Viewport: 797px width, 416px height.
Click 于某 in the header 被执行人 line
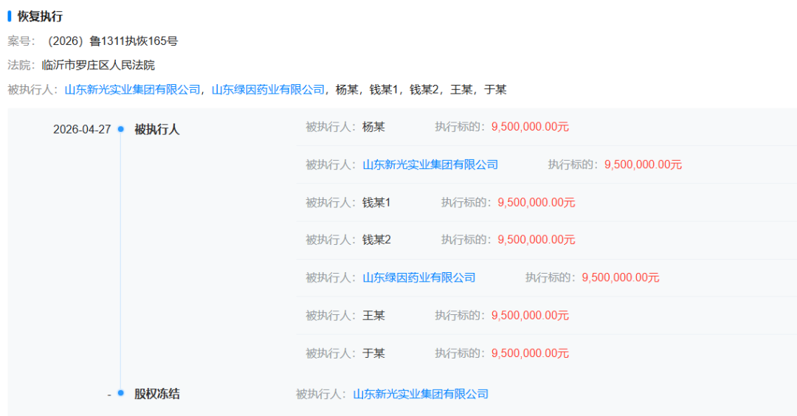click(x=496, y=90)
